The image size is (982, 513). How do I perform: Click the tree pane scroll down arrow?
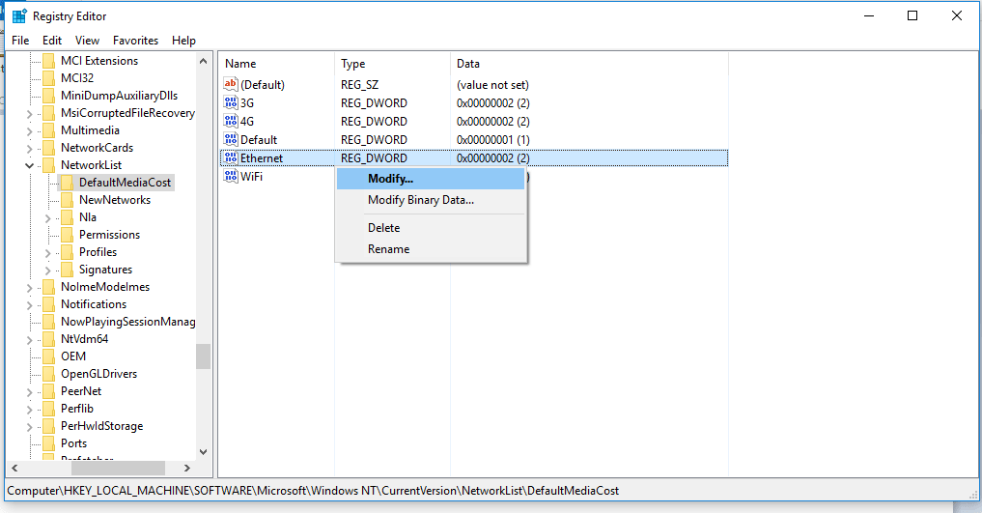pos(203,451)
